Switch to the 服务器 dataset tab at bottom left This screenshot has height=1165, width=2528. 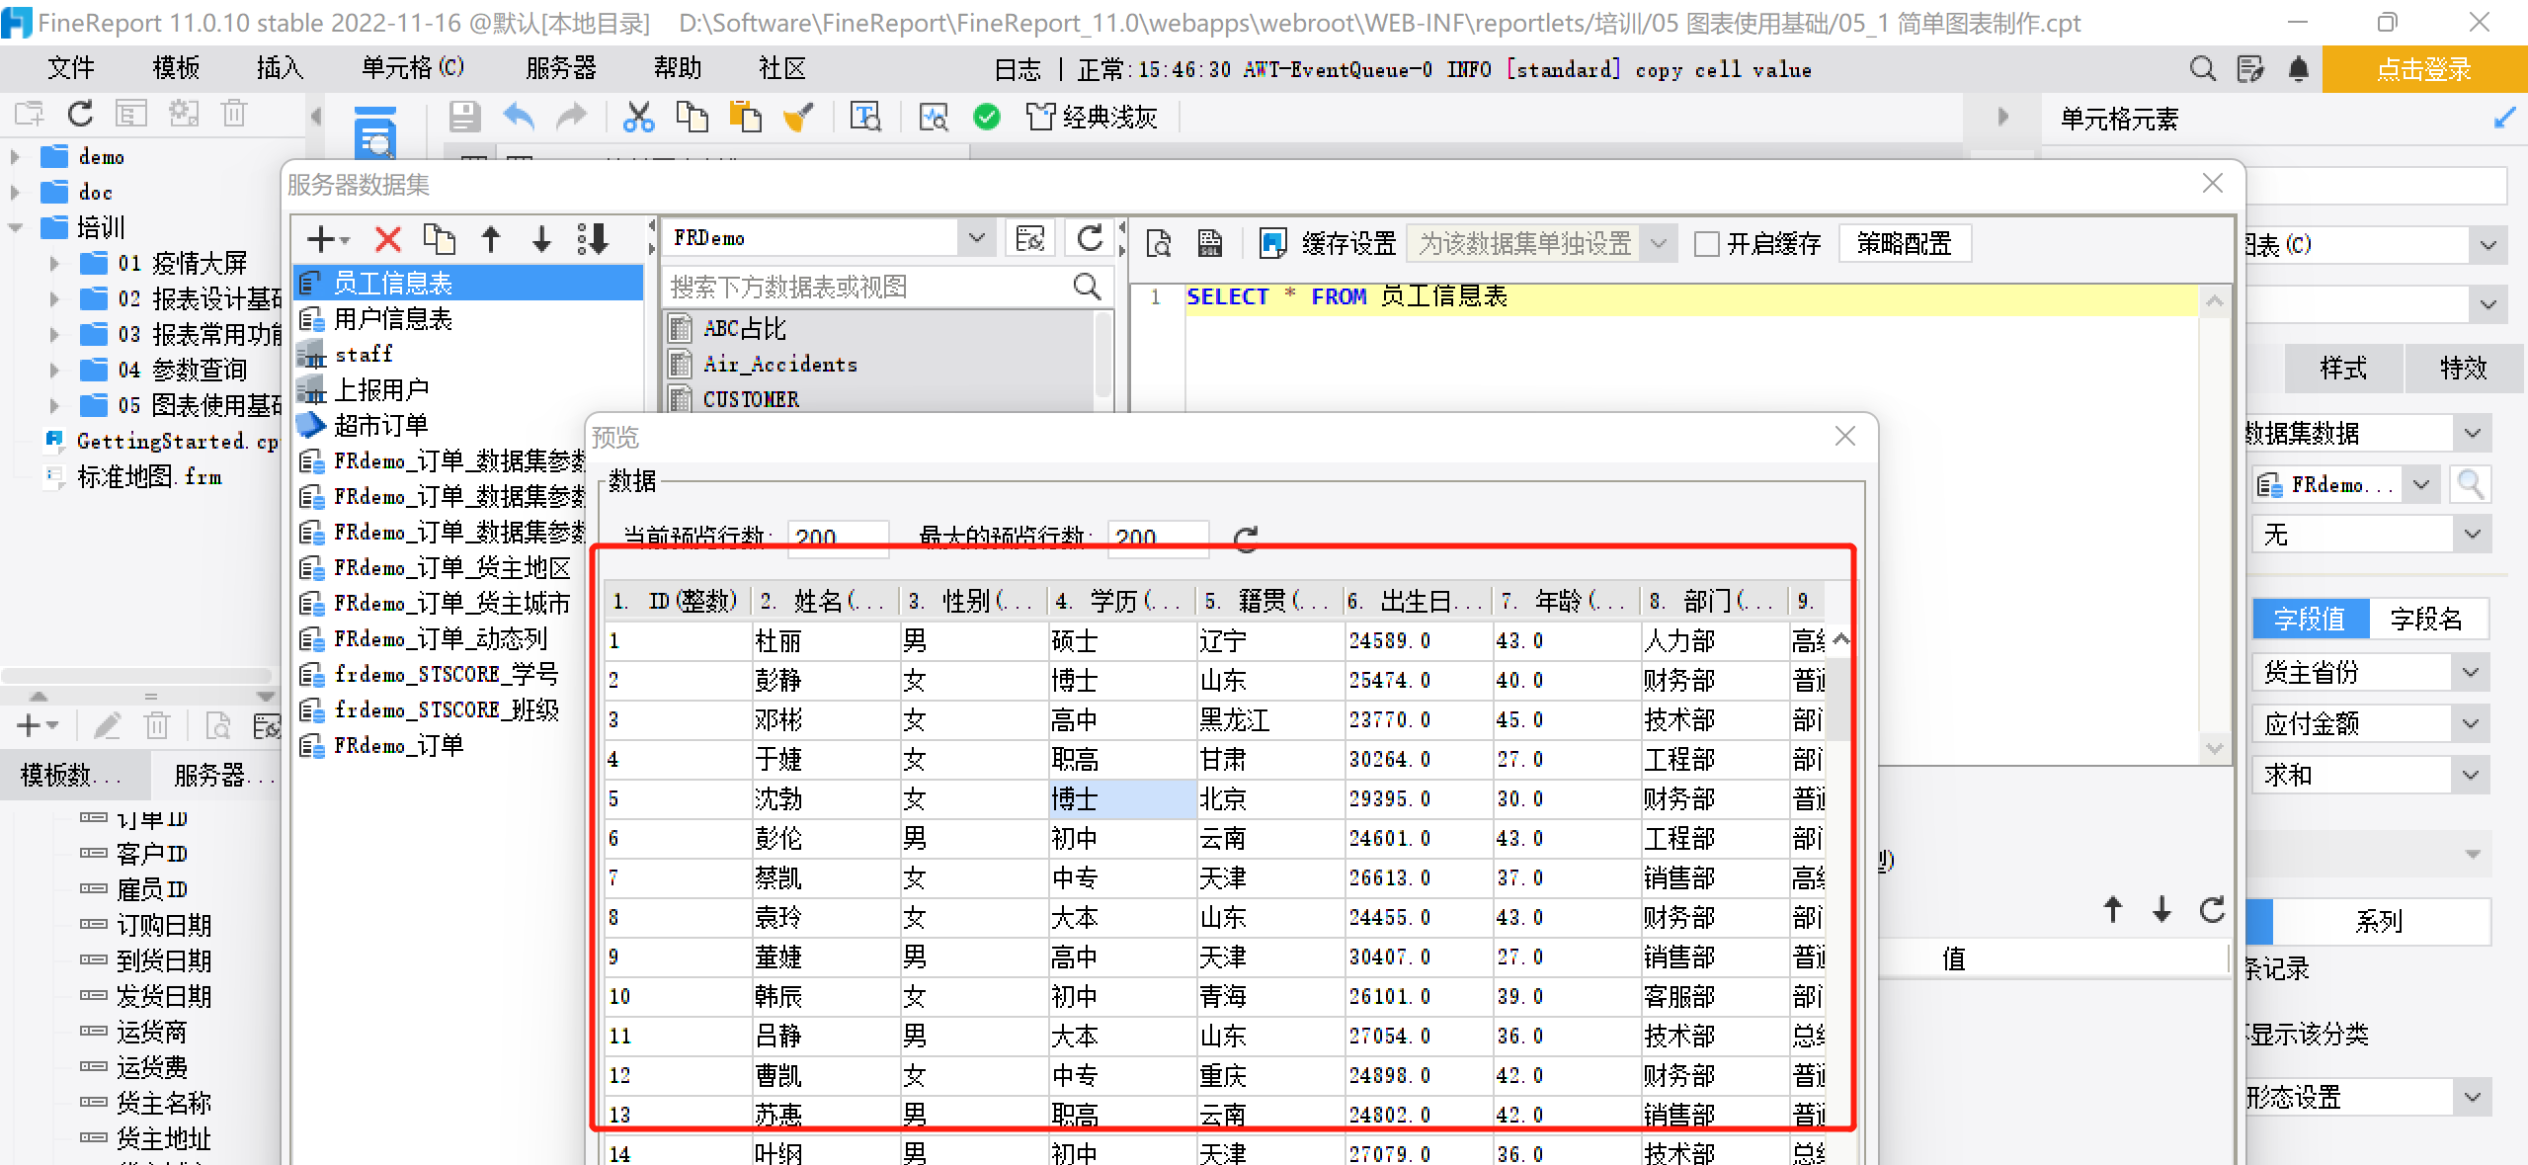(x=223, y=775)
